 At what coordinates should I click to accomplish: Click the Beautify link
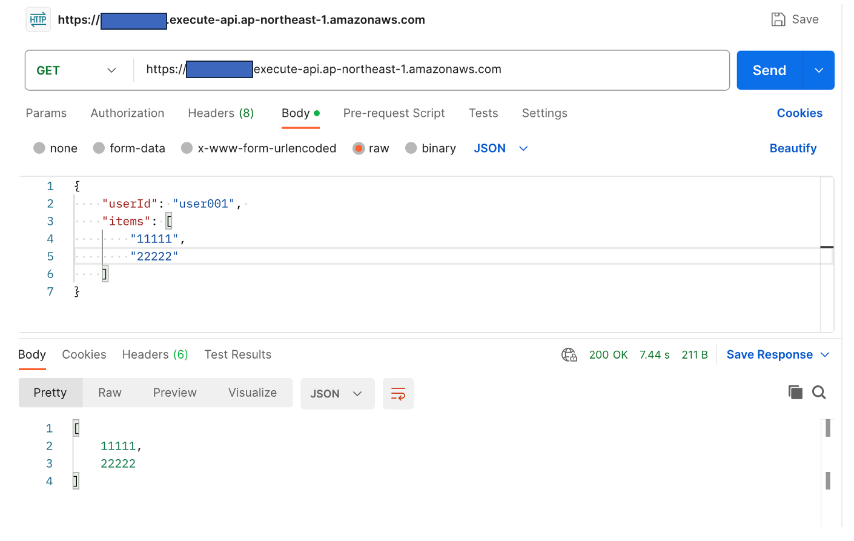(x=793, y=148)
